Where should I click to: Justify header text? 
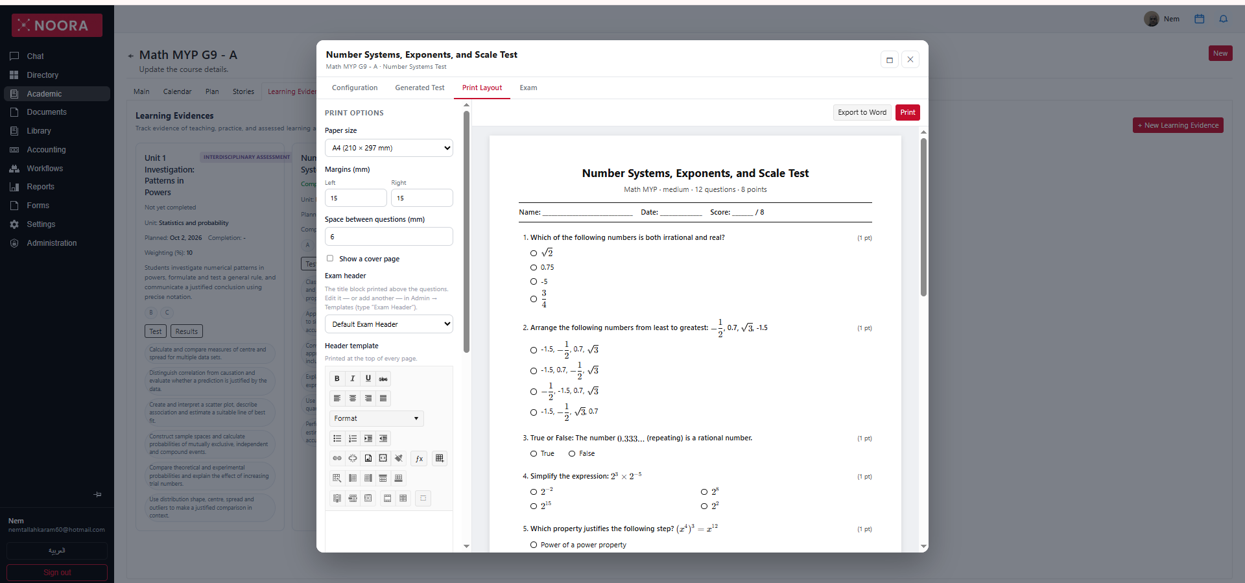coord(383,398)
